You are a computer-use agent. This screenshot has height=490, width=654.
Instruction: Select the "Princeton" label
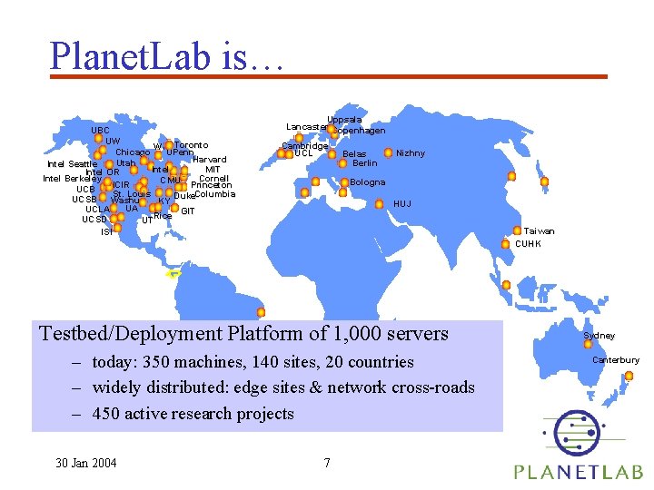212,184
